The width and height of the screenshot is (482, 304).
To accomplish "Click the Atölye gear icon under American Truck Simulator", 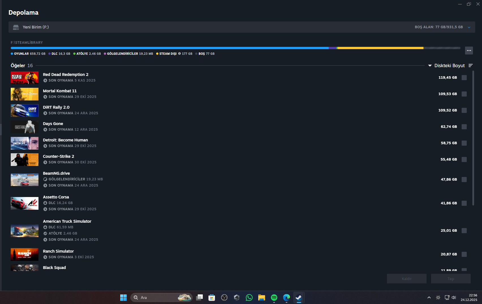I will click(x=45, y=233).
